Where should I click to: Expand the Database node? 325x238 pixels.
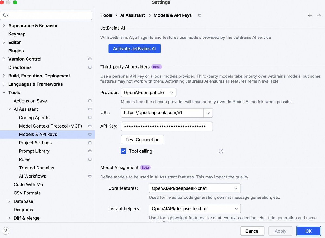pyautogui.click(x=9, y=201)
